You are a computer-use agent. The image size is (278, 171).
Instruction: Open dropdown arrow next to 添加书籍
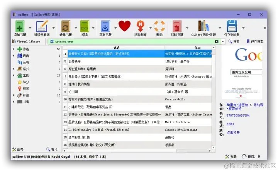30,28
